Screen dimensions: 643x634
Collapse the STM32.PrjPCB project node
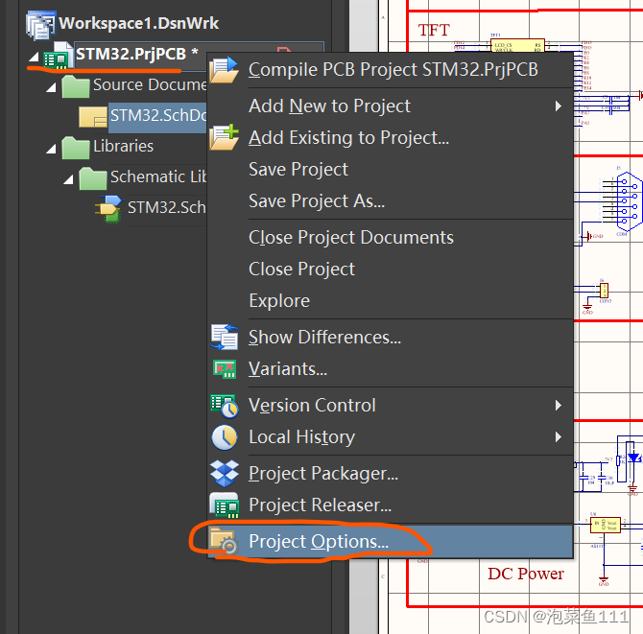[x=34, y=57]
